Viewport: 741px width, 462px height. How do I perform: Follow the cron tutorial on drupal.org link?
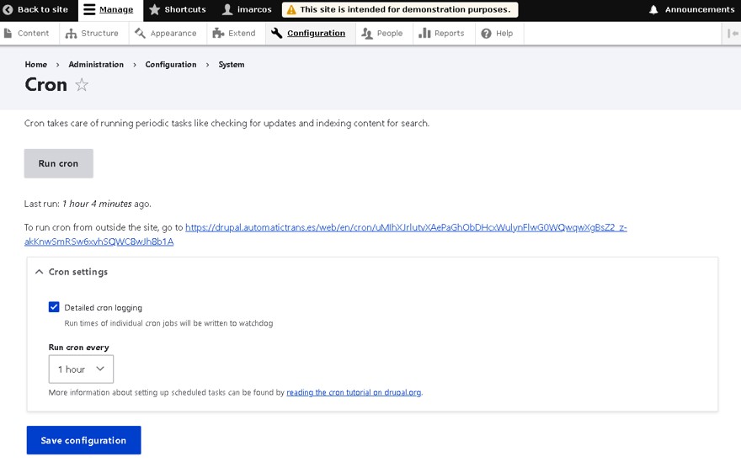pyautogui.click(x=354, y=392)
